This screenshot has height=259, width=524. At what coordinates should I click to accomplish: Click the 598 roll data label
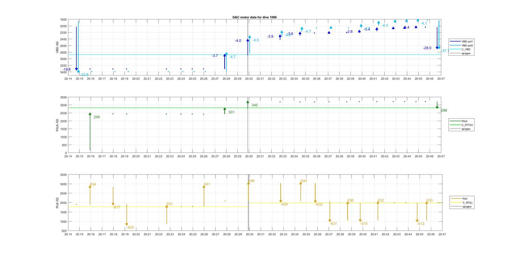[251, 181]
